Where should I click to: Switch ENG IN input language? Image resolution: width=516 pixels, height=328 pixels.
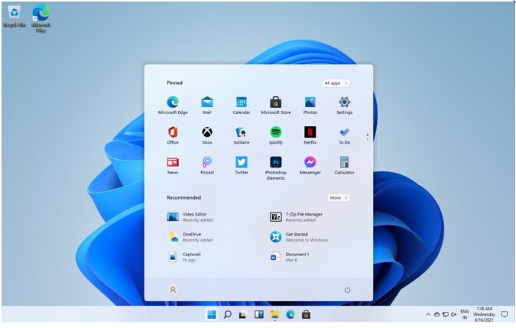pyautogui.click(x=464, y=314)
